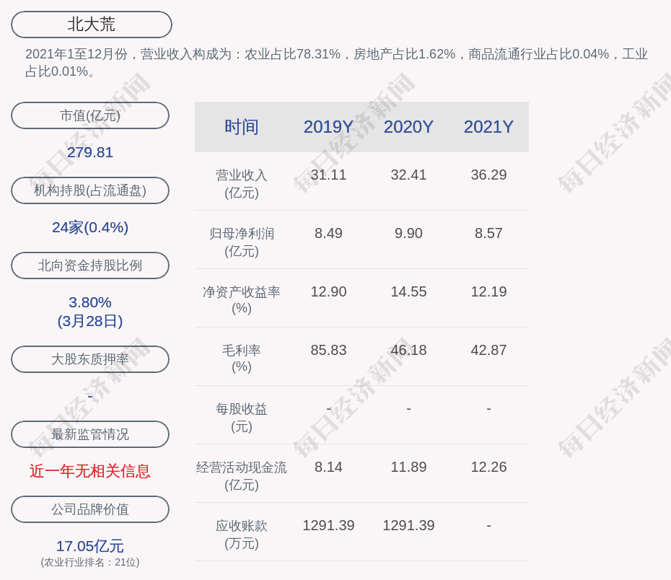
Task: Click 2020 revenue value 32.41
Action: coord(408,175)
